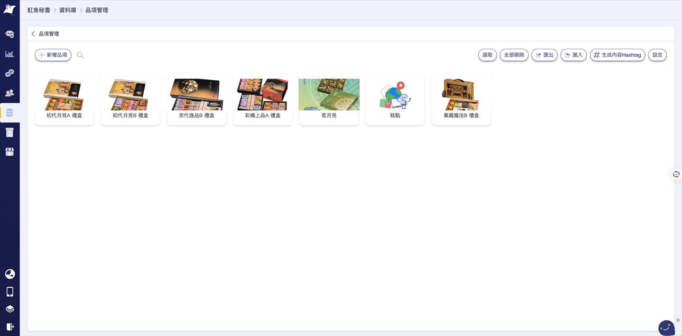Go back using the 品項管理 chevron
The image size is (682, 336).
pyautogui.click(x=33, y=34)
